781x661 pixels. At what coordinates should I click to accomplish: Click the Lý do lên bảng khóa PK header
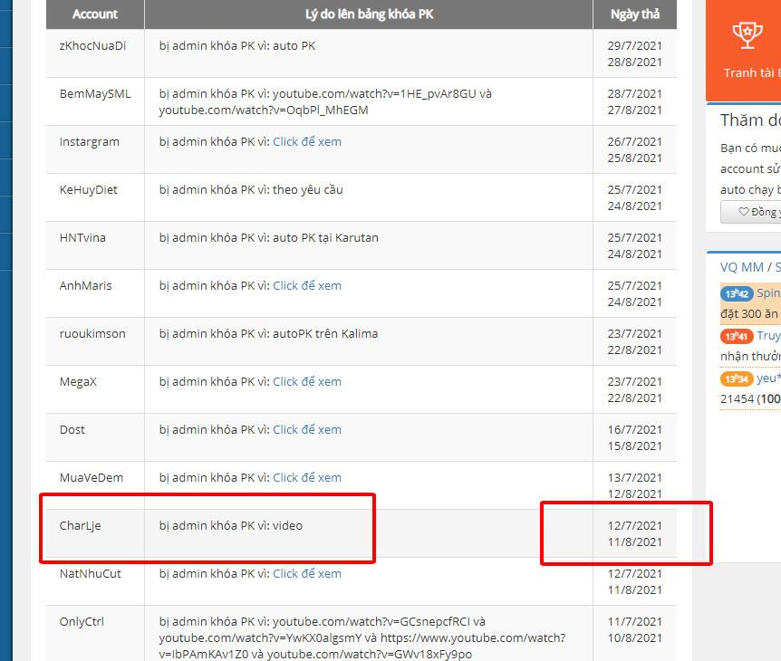(368, 14)
